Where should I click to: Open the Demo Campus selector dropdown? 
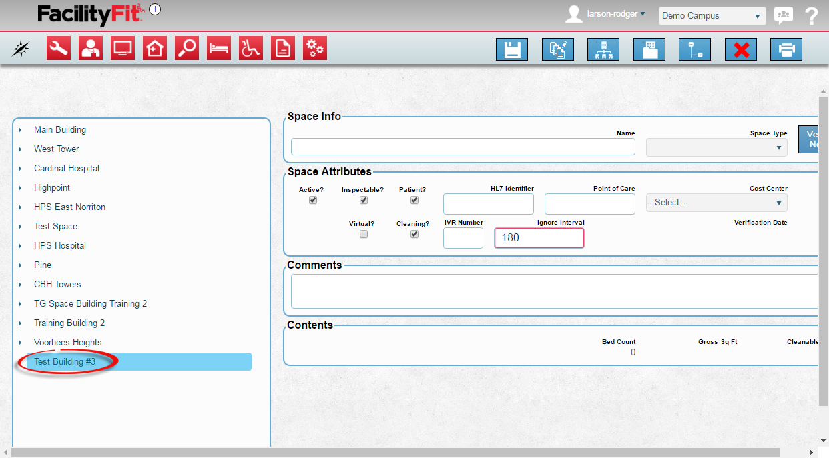tap(712, 16)
